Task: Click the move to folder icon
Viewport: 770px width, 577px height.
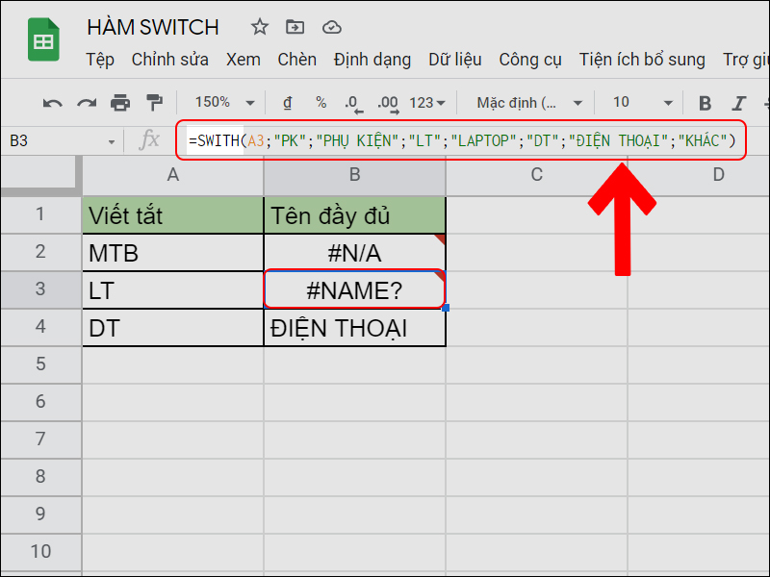Action: pyautogui.click(x=295, y=27)
